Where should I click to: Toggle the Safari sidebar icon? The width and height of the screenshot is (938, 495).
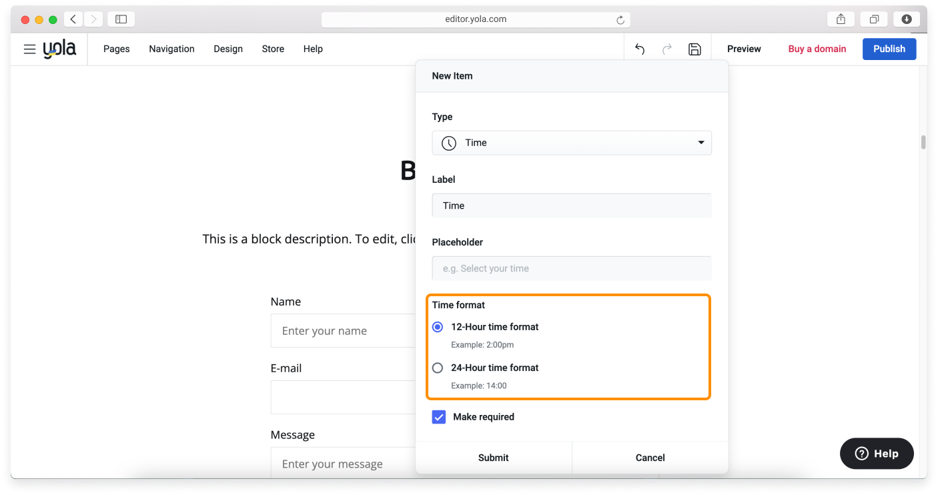(x=121, y=19)
